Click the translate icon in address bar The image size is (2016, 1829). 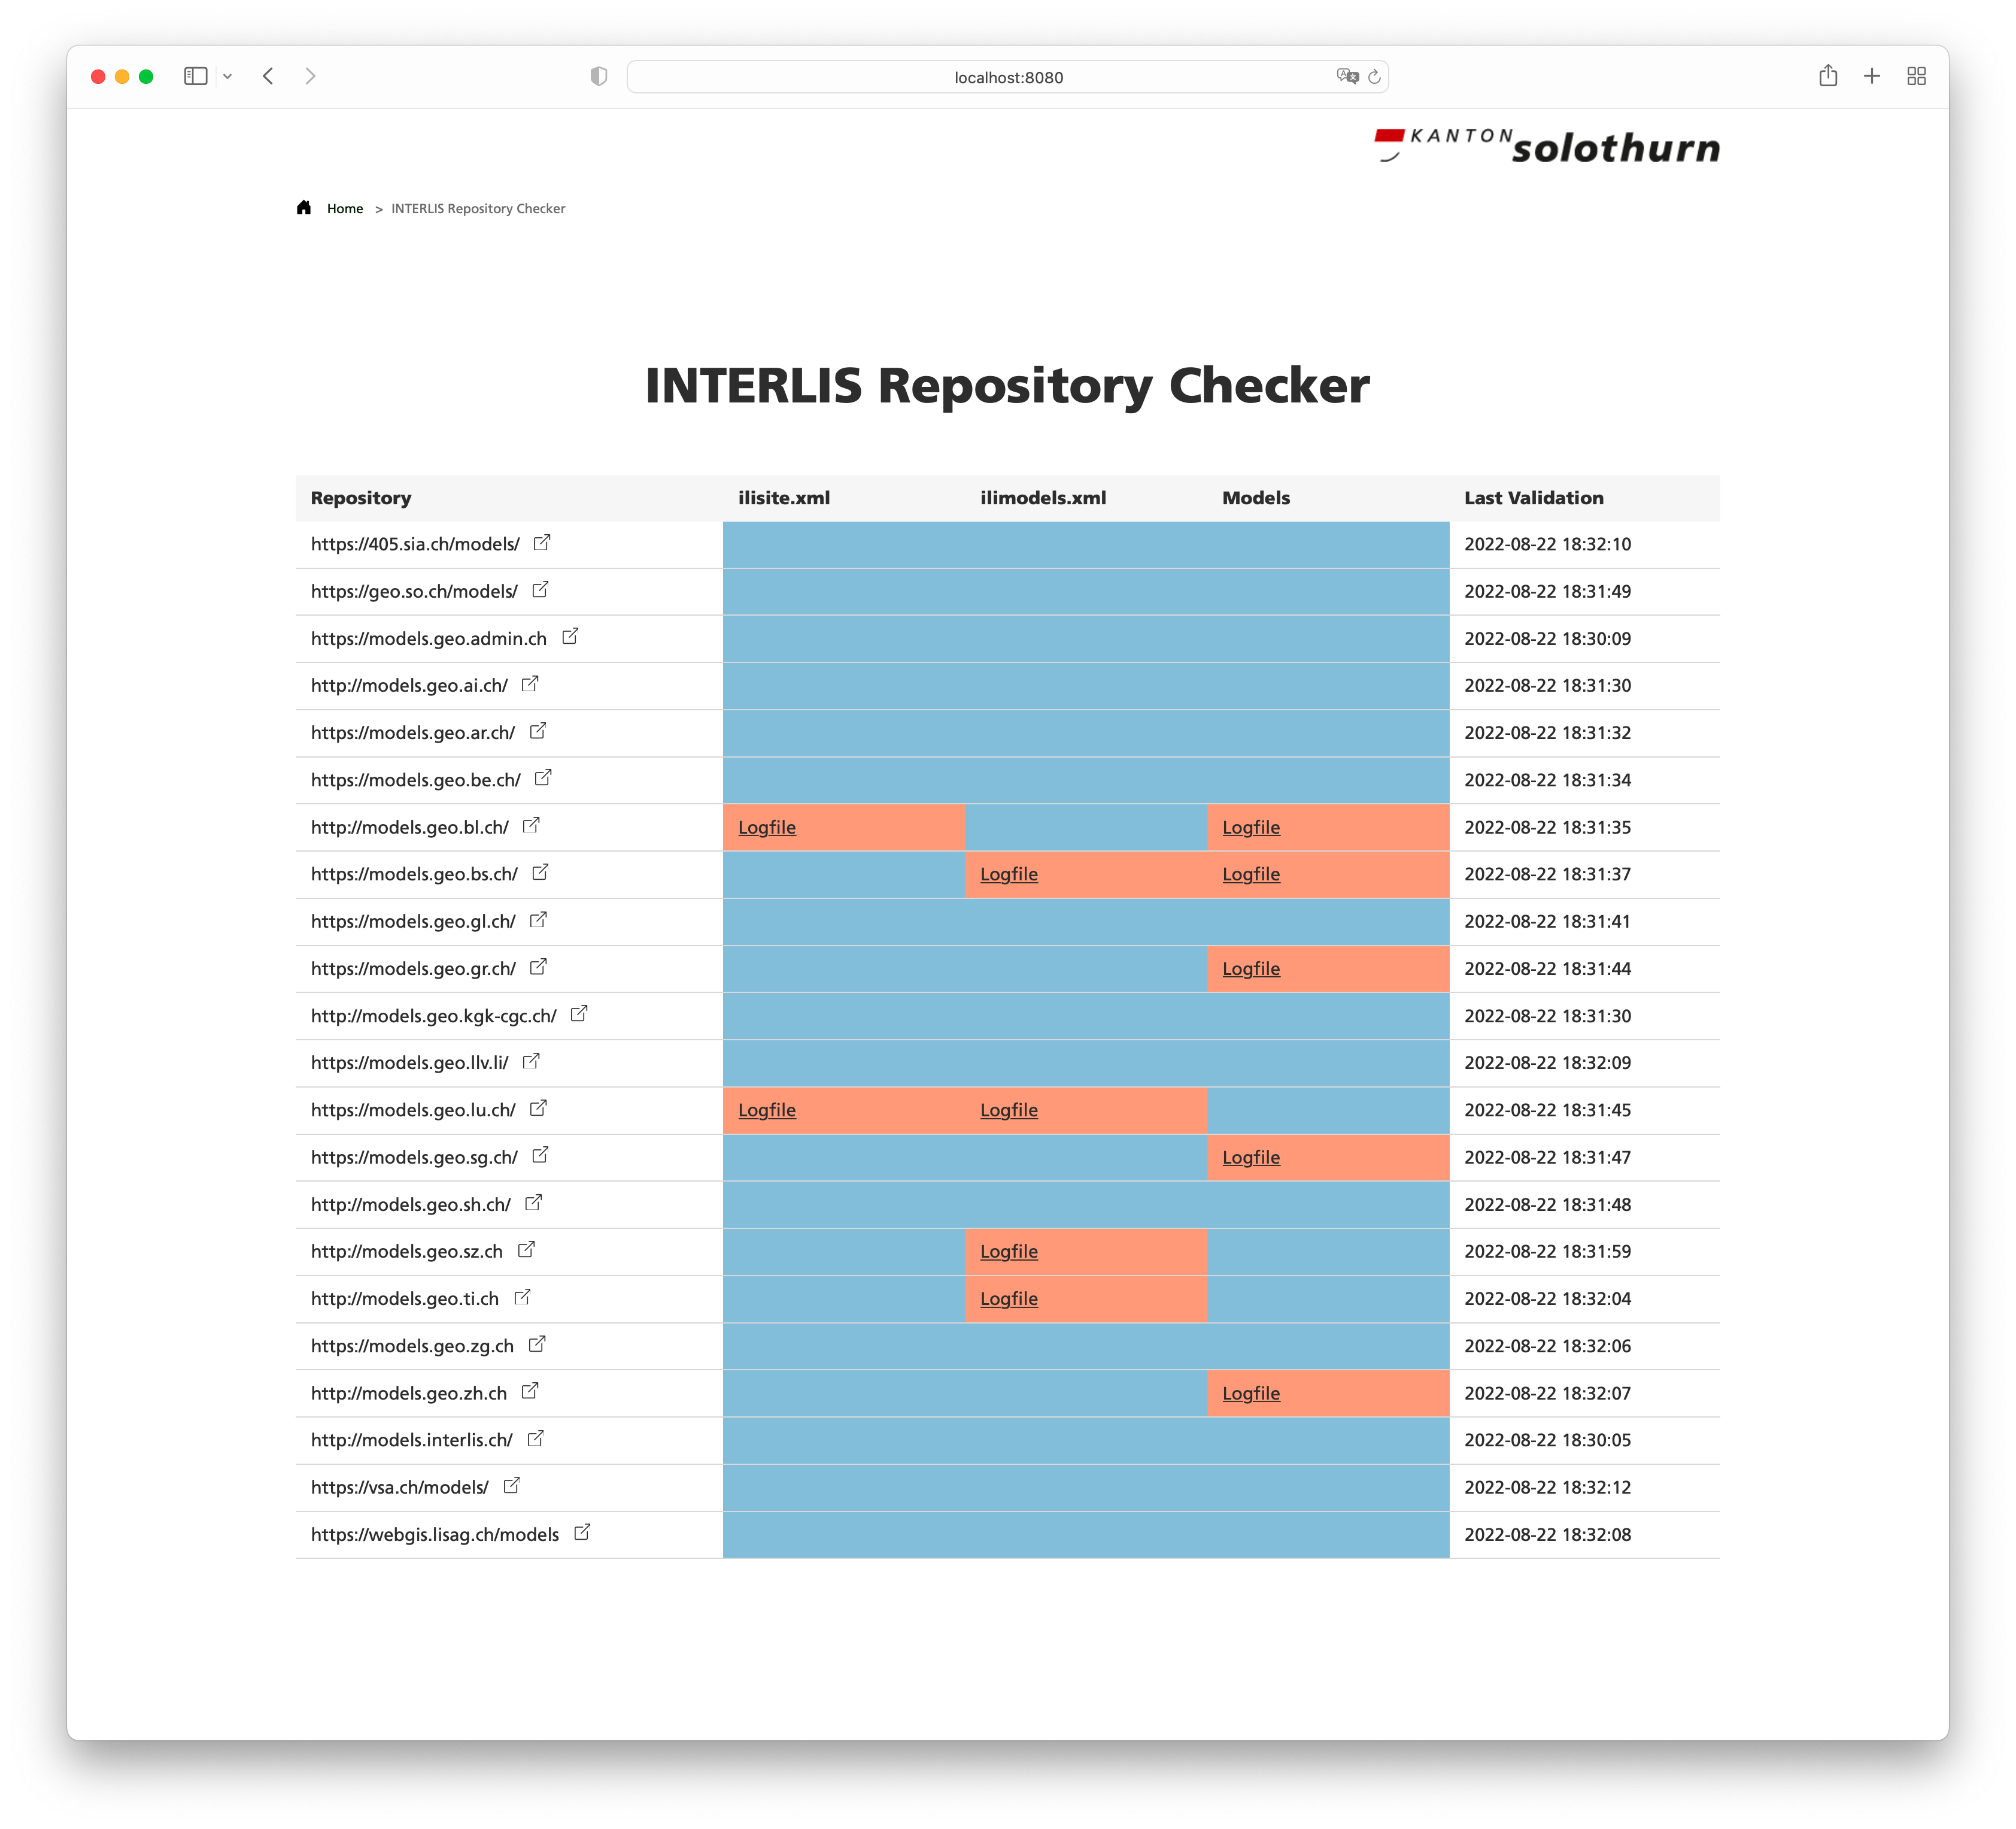click(1347, 76)
